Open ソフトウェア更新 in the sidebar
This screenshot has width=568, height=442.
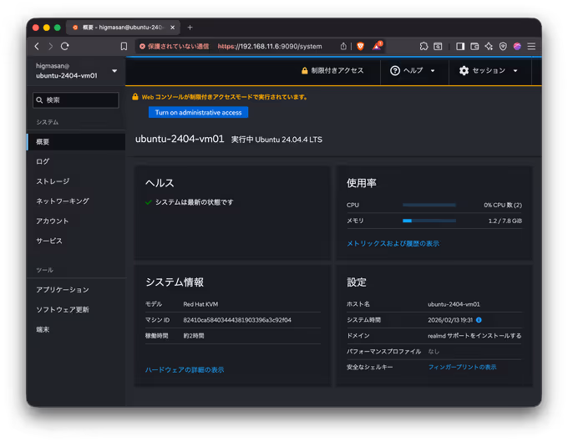pos(76,310)
